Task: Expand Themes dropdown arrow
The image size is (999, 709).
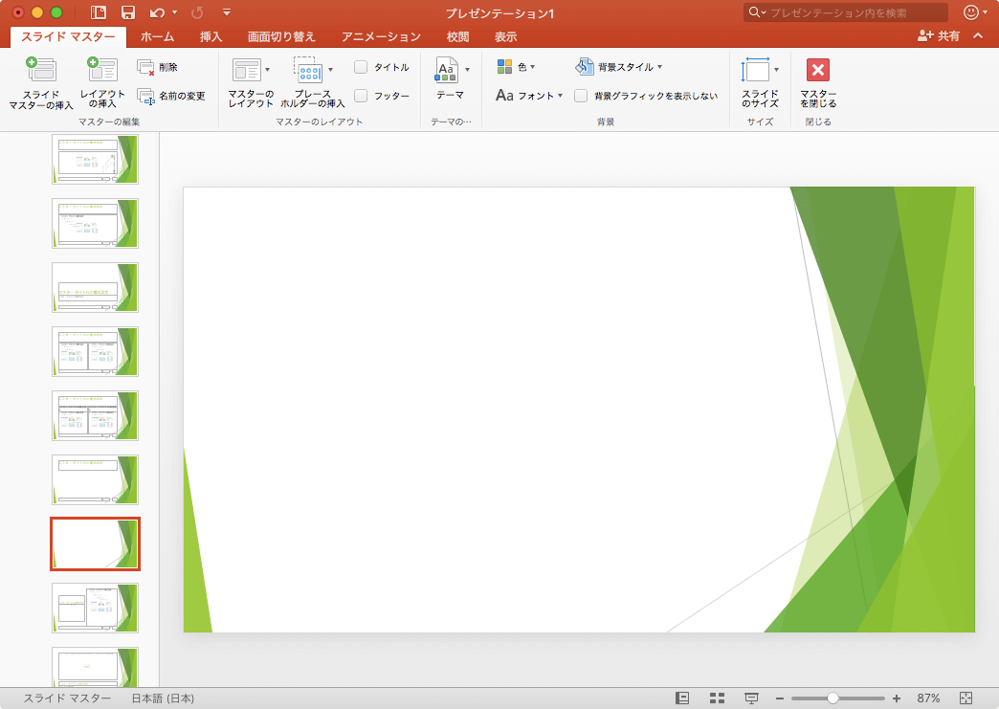Action: (468, 70)
